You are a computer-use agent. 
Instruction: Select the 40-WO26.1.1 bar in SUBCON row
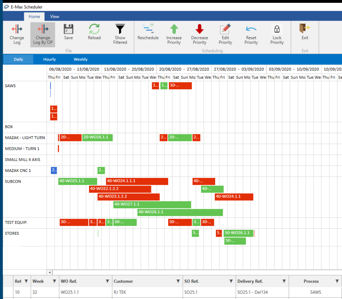click(x=180, y=212)
